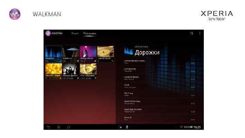
Task: Play the Don't Tell Me Now track
Action: (160, 103)
